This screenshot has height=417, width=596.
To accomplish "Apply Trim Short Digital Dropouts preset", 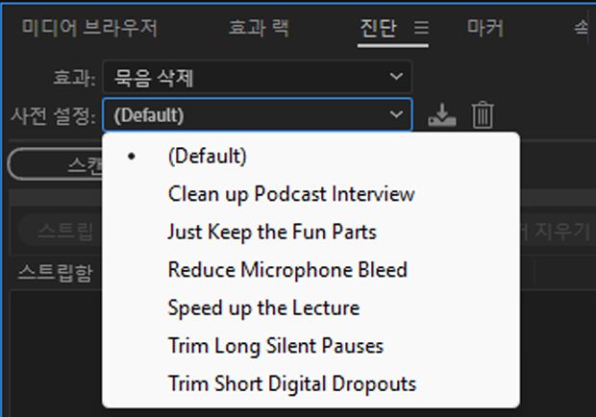I will pyautogui.click(x=310, y=384).
